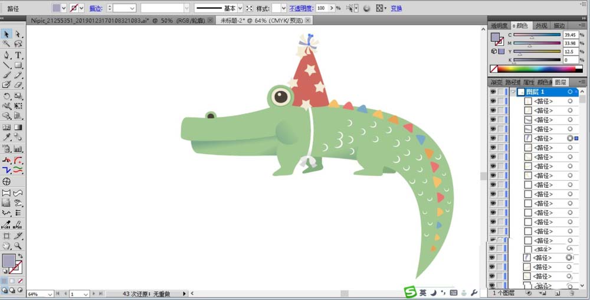Image resolution: width=590 pixels, height=300 pixels.
Task: Select the Rotate tool
Action: point(6,96)
